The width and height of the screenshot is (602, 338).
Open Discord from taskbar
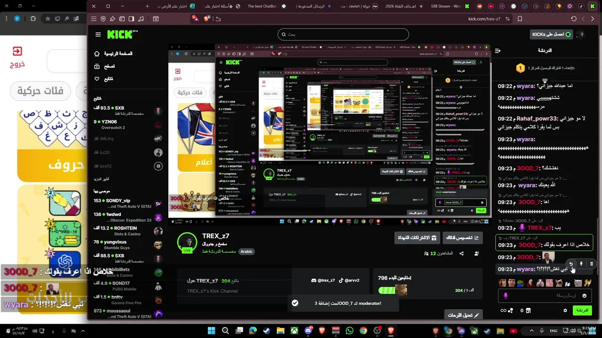point(308,331)
